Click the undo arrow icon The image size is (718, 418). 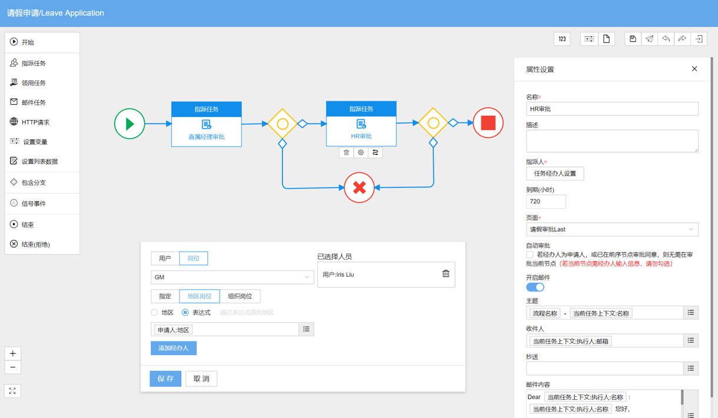[x=666, y=39]
